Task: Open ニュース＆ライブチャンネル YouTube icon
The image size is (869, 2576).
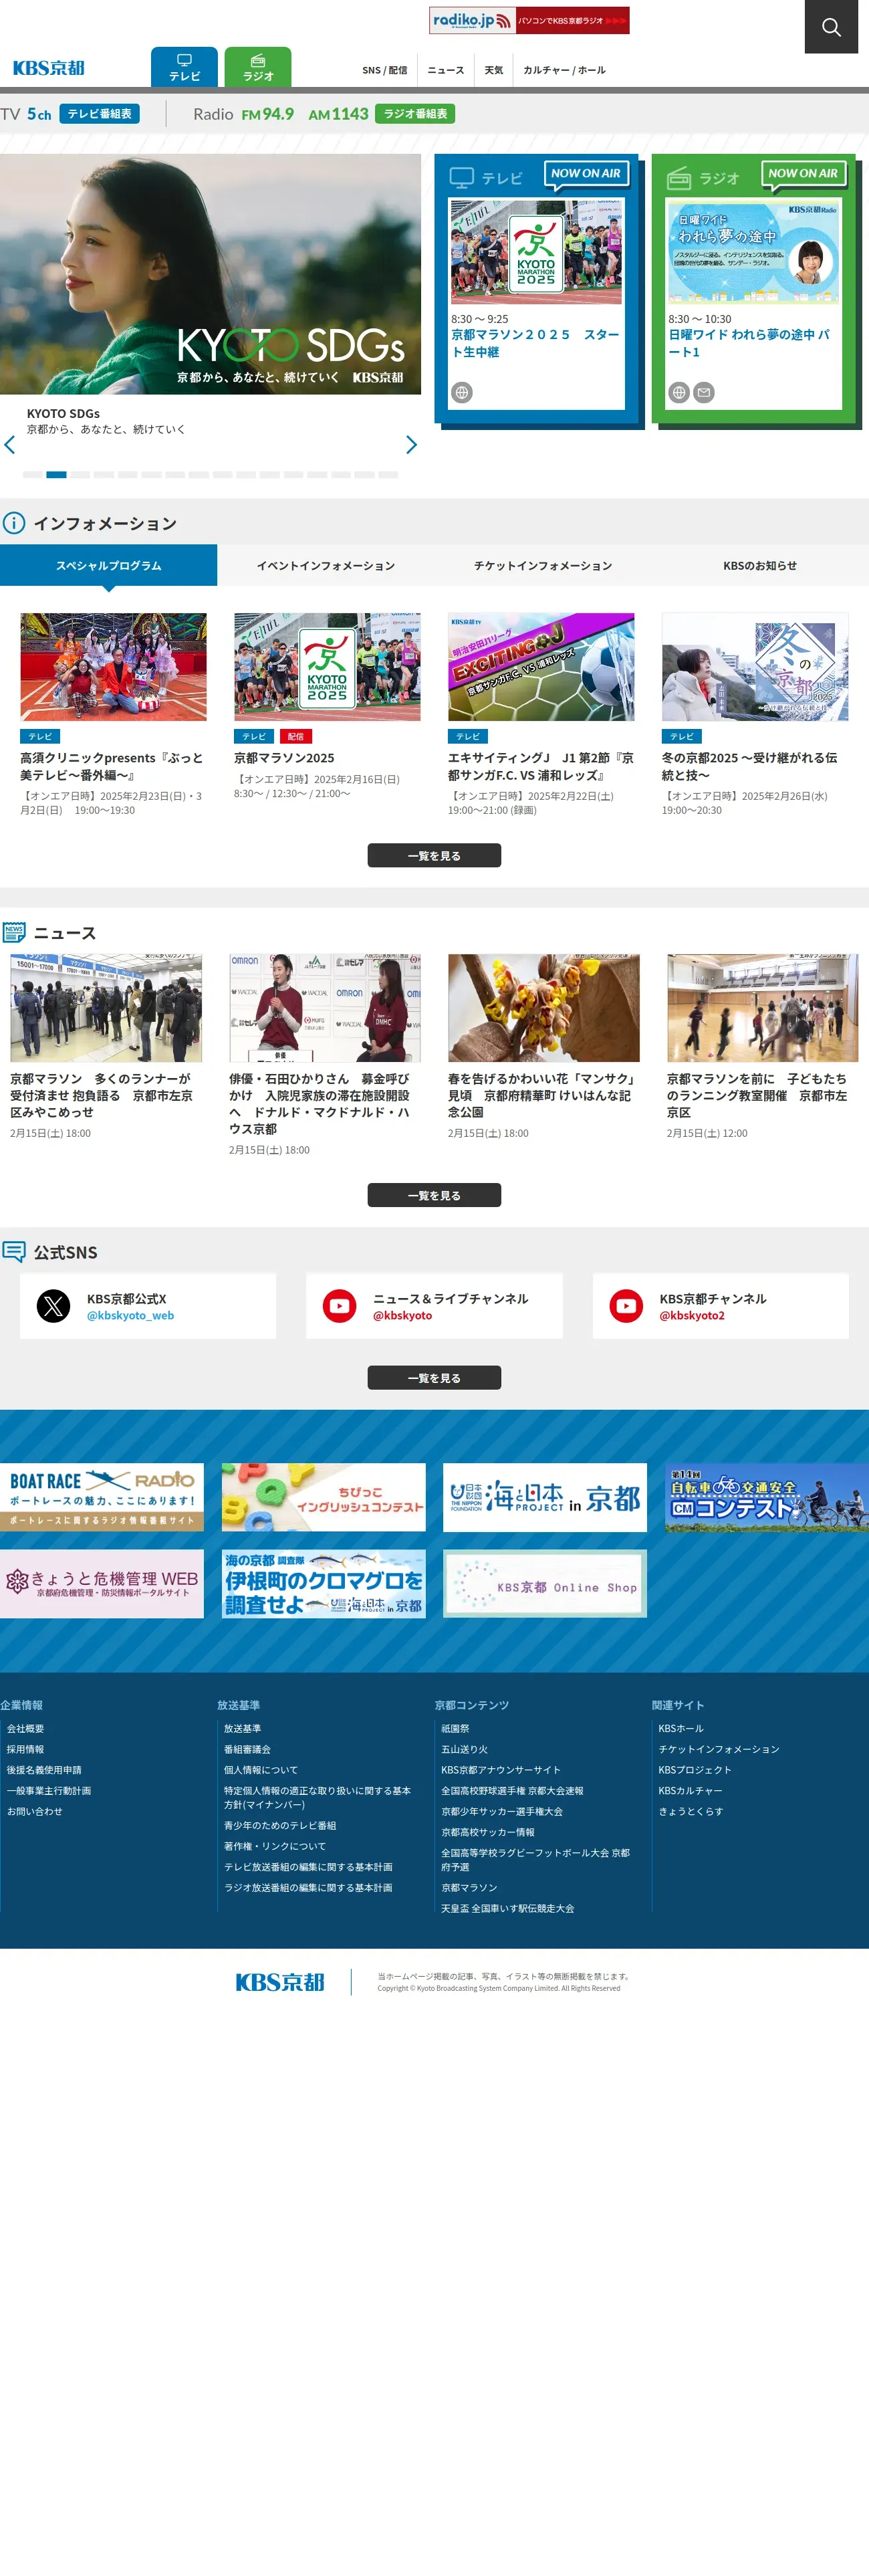Action: pyautogui.click(x=340, y=1306)
